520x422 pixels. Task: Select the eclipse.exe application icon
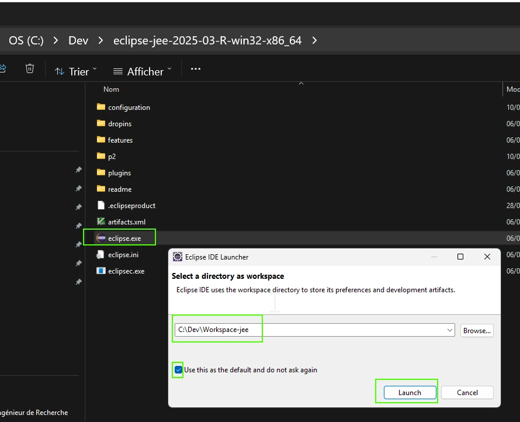coord(101,238)
